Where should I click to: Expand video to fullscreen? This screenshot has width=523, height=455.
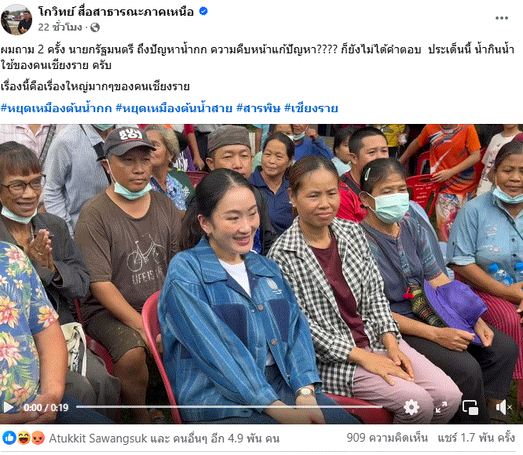(441, 407)
